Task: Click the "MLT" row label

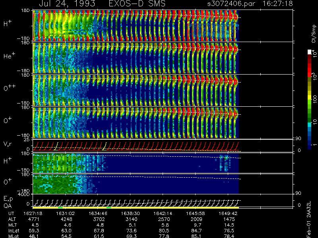Action: pos(12,225)
